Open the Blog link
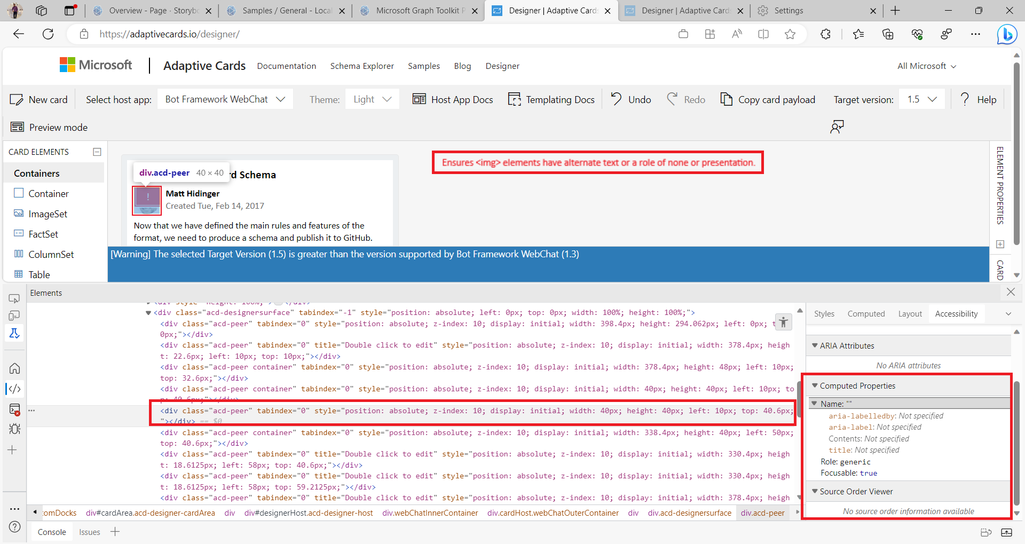Screen dimensions: 1025x544 point(462,66)
